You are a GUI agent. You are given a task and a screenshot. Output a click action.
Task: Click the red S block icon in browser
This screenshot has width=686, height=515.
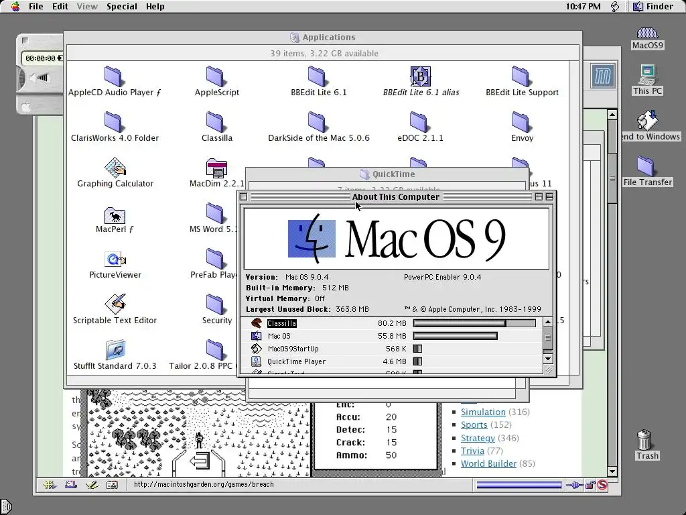point(602,485)
